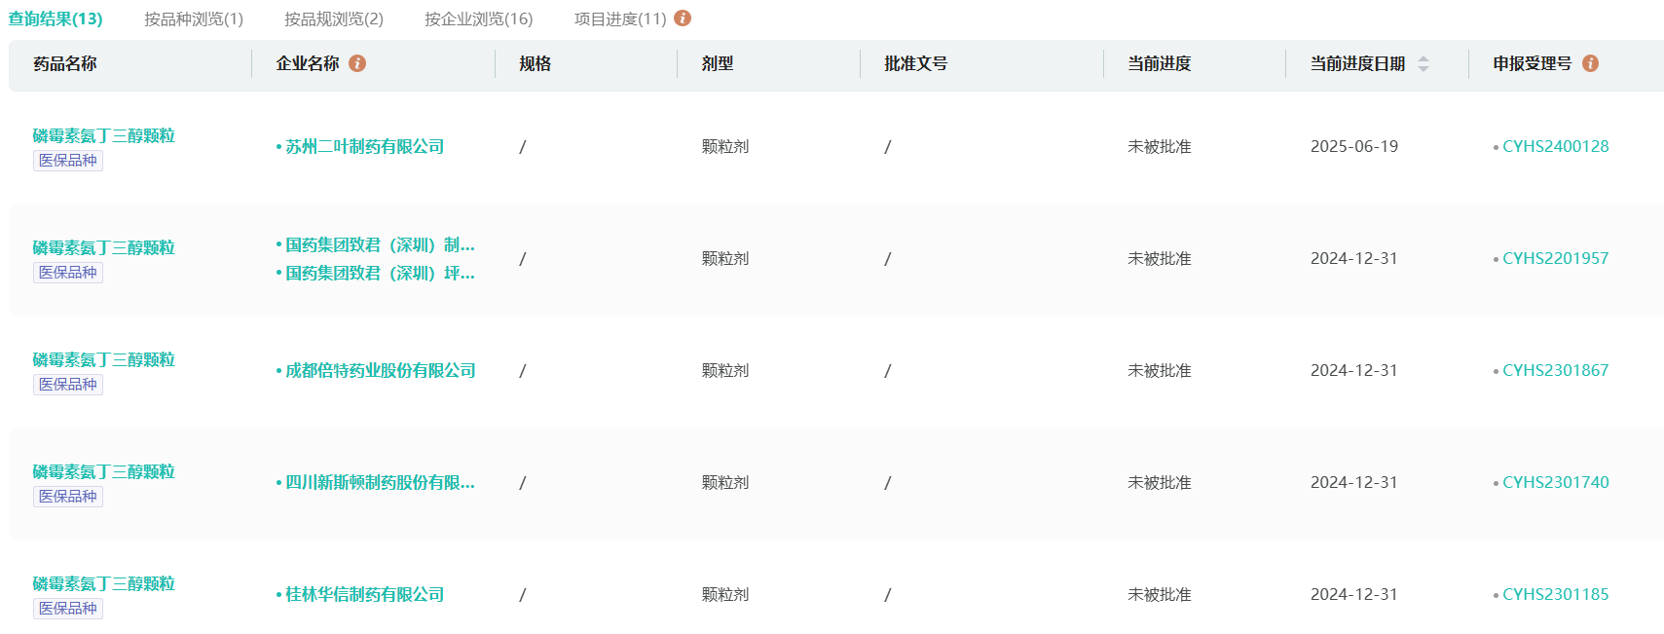1664x634 pixels.
Task: Open 苏州二叶制药有限公司 company link
Action: point(364,146)
